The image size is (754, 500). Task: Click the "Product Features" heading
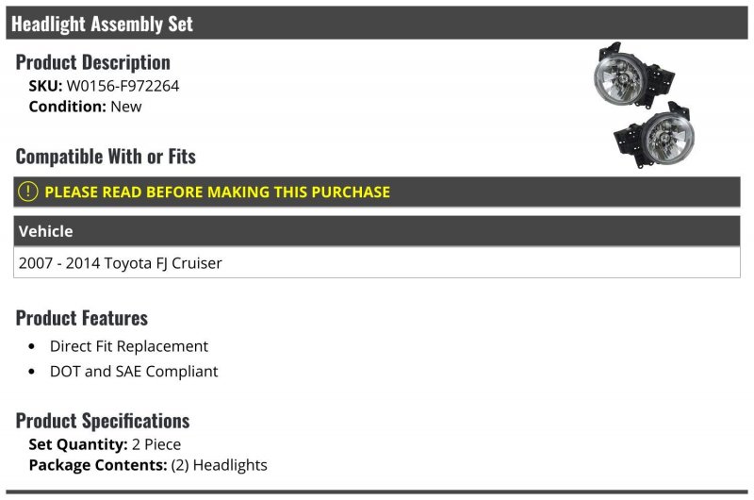pyautogui.click(x=82, y=318)
